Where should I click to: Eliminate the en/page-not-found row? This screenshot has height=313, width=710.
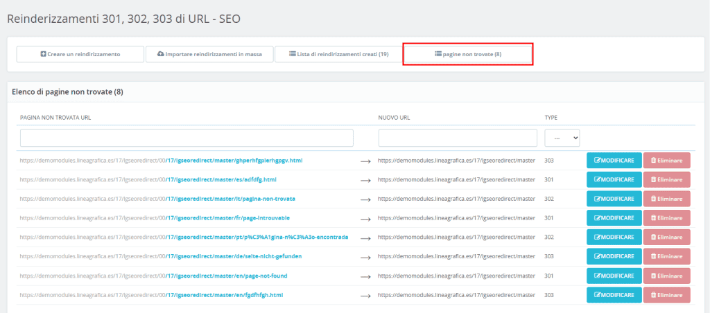pyautogui.click(x=666, y=276)
